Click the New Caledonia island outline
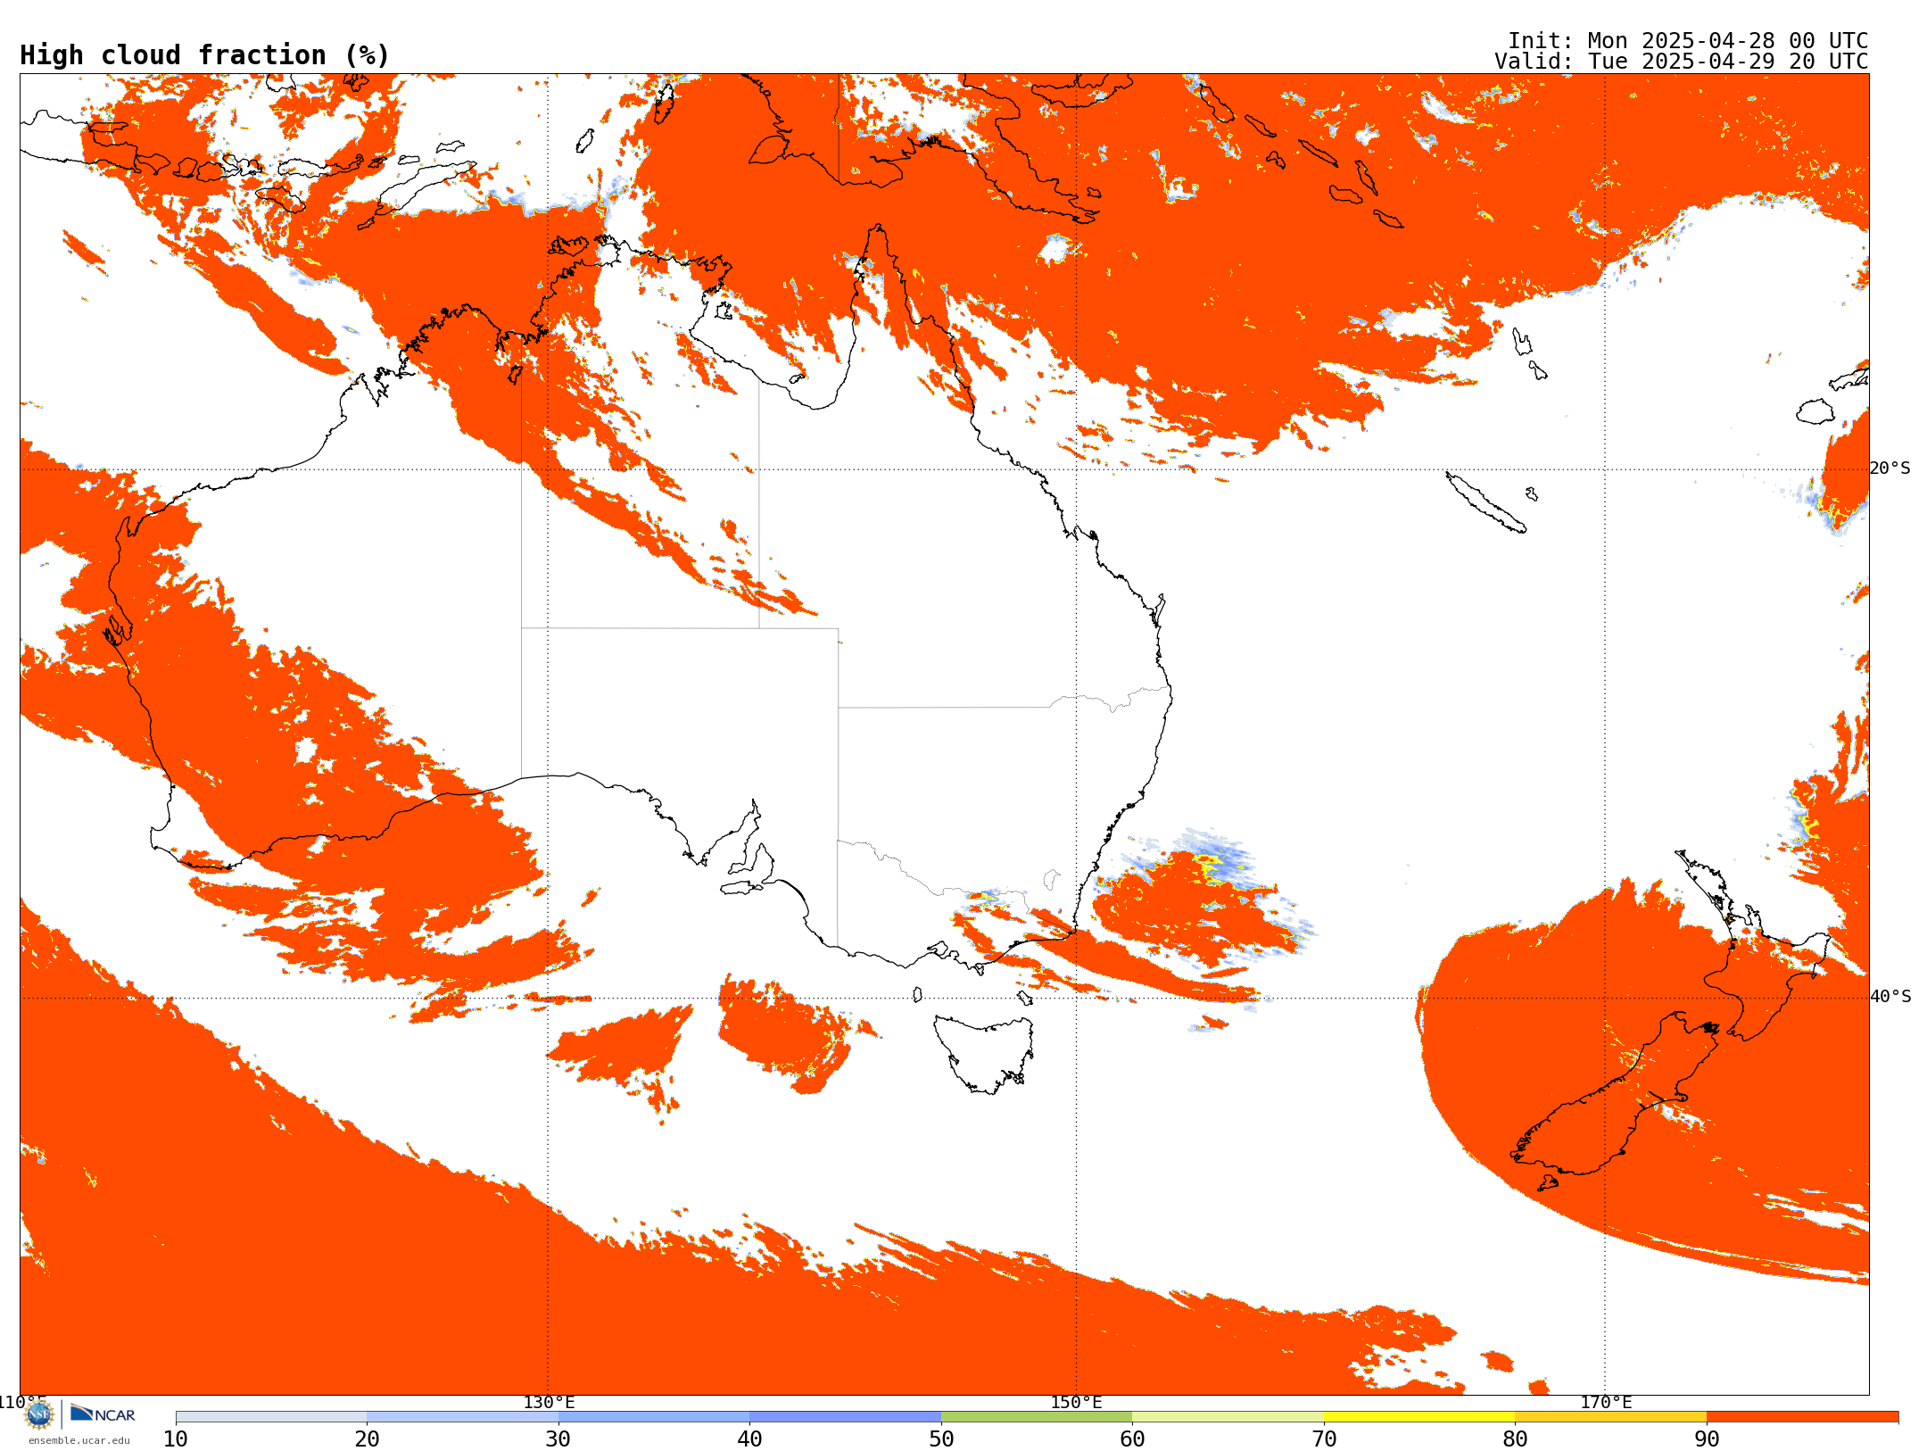The image size is (1927, 1451). (1485, 502)
